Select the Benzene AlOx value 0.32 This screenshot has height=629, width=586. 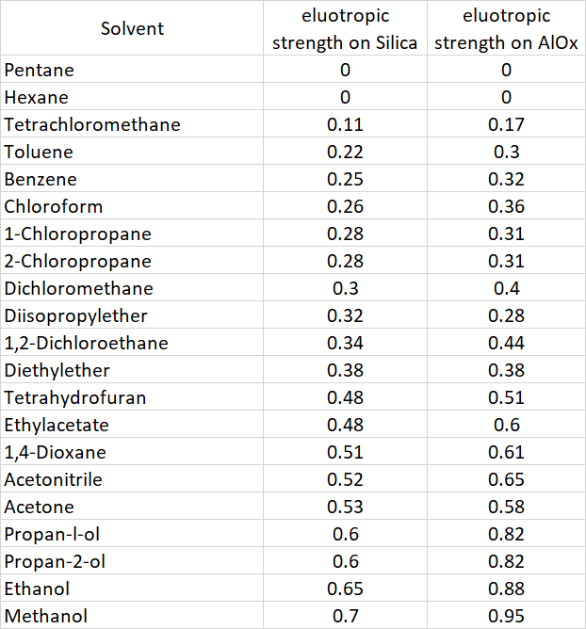tap(506, 179)
